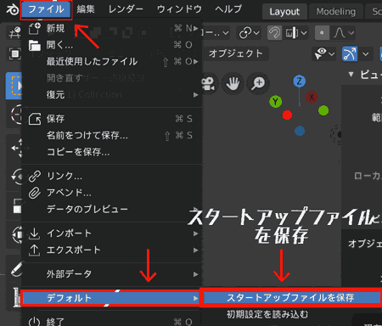Open the 編集 menu
This screenshot has width=382, height=326.
tap(86, 9)
